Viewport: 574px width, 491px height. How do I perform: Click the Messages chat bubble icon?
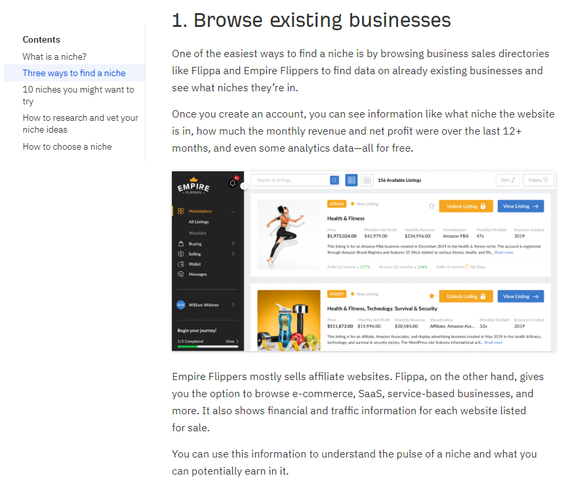pyautogui.click(x=180, y=274)
